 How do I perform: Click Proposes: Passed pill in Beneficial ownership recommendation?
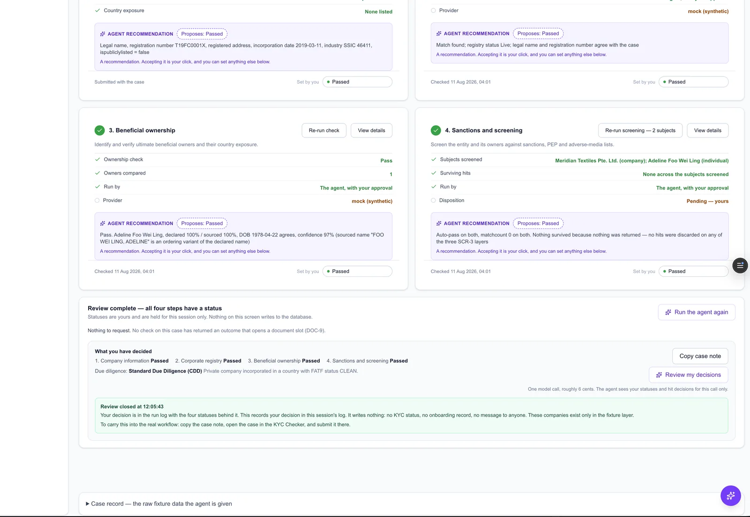click(202, 223)
